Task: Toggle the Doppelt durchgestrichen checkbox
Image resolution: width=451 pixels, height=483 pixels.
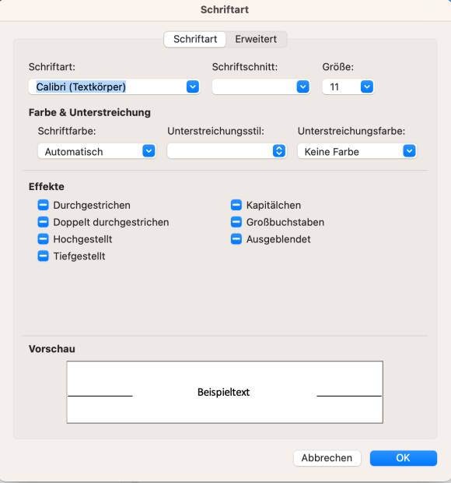Action: [43, 222]
